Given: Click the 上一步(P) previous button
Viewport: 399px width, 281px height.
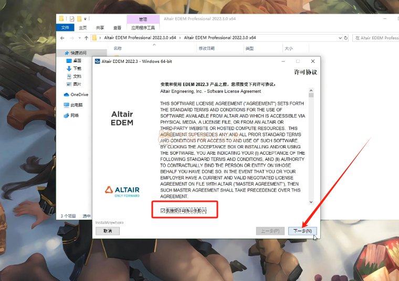Looking at the screenshot, I should pyautogui.click(x=270, y=231).
